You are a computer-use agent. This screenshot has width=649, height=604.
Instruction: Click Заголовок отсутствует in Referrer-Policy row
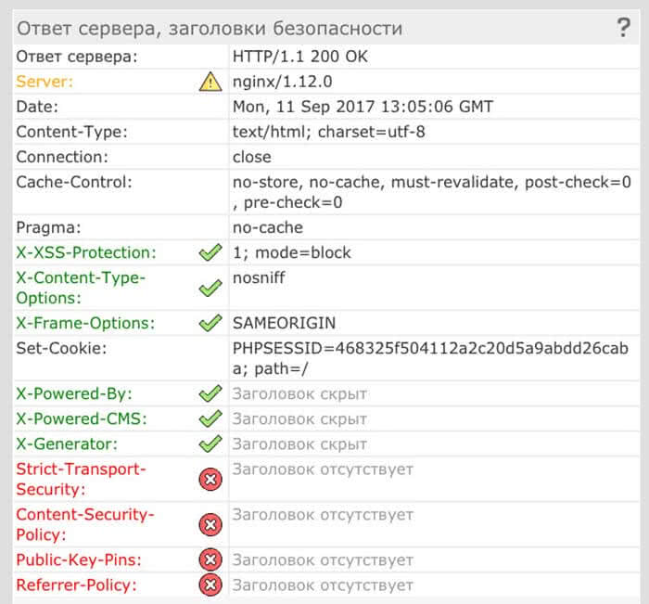click(323, 585)
